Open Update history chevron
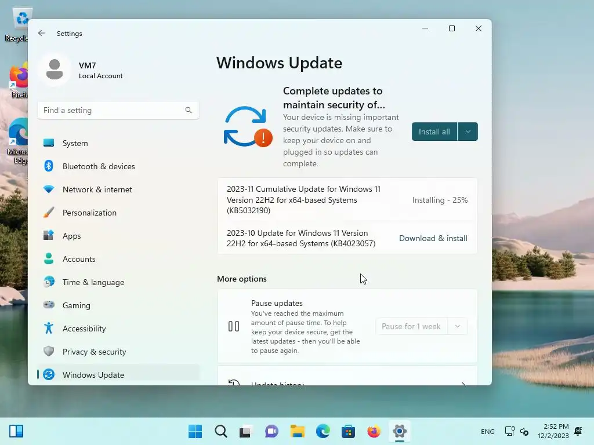Image resolution: width=594 pixels, height=445 pixels. pos(463,384)
